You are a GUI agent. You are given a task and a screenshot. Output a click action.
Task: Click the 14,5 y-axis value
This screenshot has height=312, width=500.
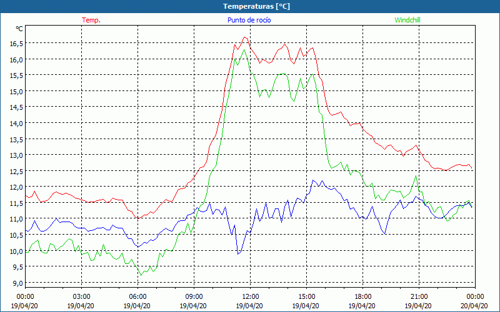pyautogui.click(x=17, y=107)
